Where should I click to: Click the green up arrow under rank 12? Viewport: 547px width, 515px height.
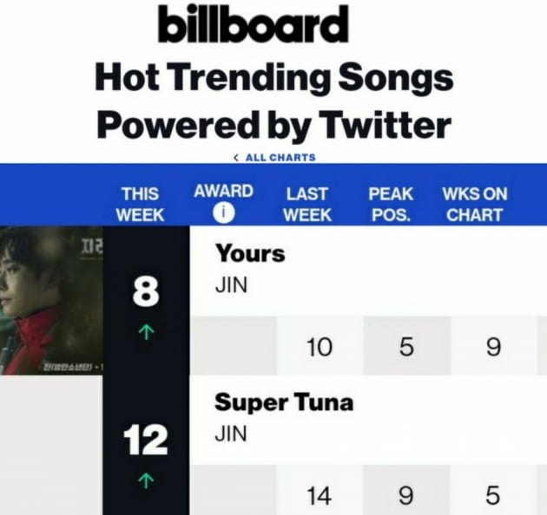[x=146, y=480]
